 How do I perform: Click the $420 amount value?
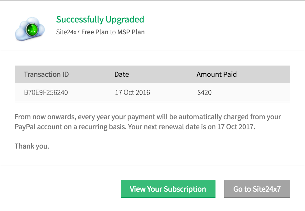pyautogui.click(x=204, y=92)
